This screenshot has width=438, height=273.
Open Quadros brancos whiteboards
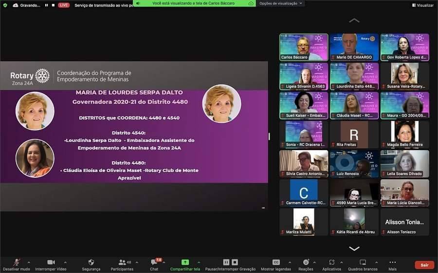coord(363,262)
